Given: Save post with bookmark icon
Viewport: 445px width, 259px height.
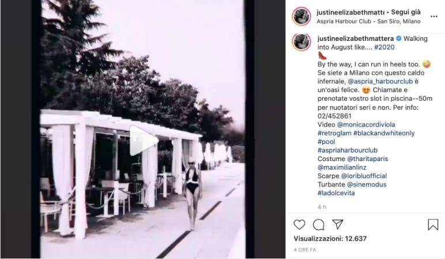Looking at the screenshot, I should (433, 224).
